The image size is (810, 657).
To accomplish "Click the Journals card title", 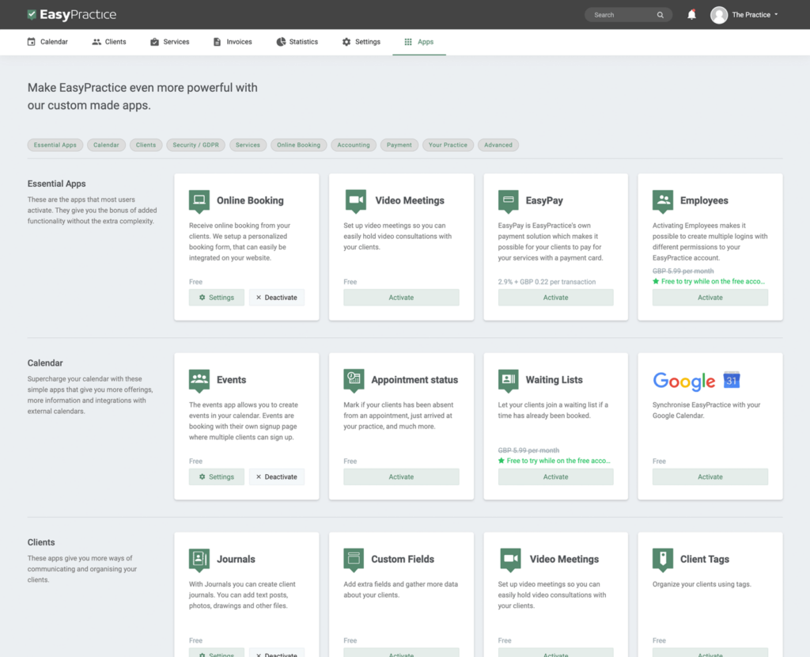I will tap(236, 560).
